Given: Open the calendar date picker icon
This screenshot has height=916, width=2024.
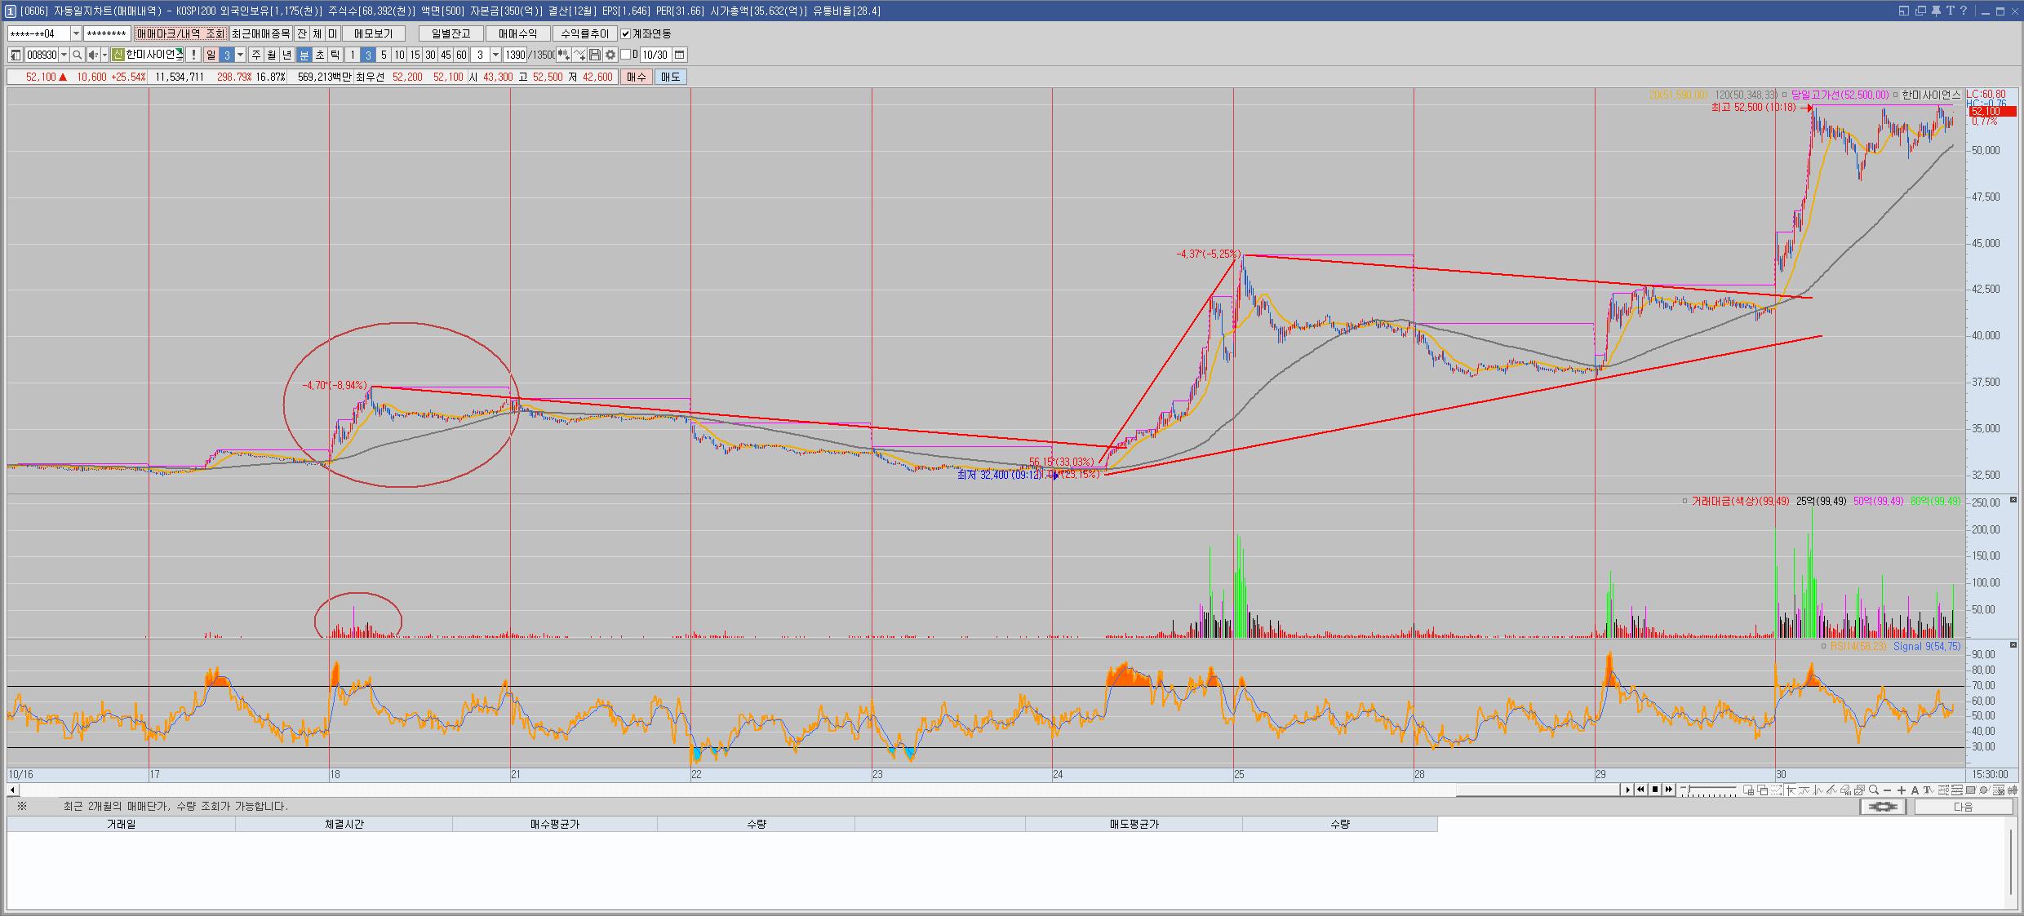Looking at the screenshot, I should [679, 55].
